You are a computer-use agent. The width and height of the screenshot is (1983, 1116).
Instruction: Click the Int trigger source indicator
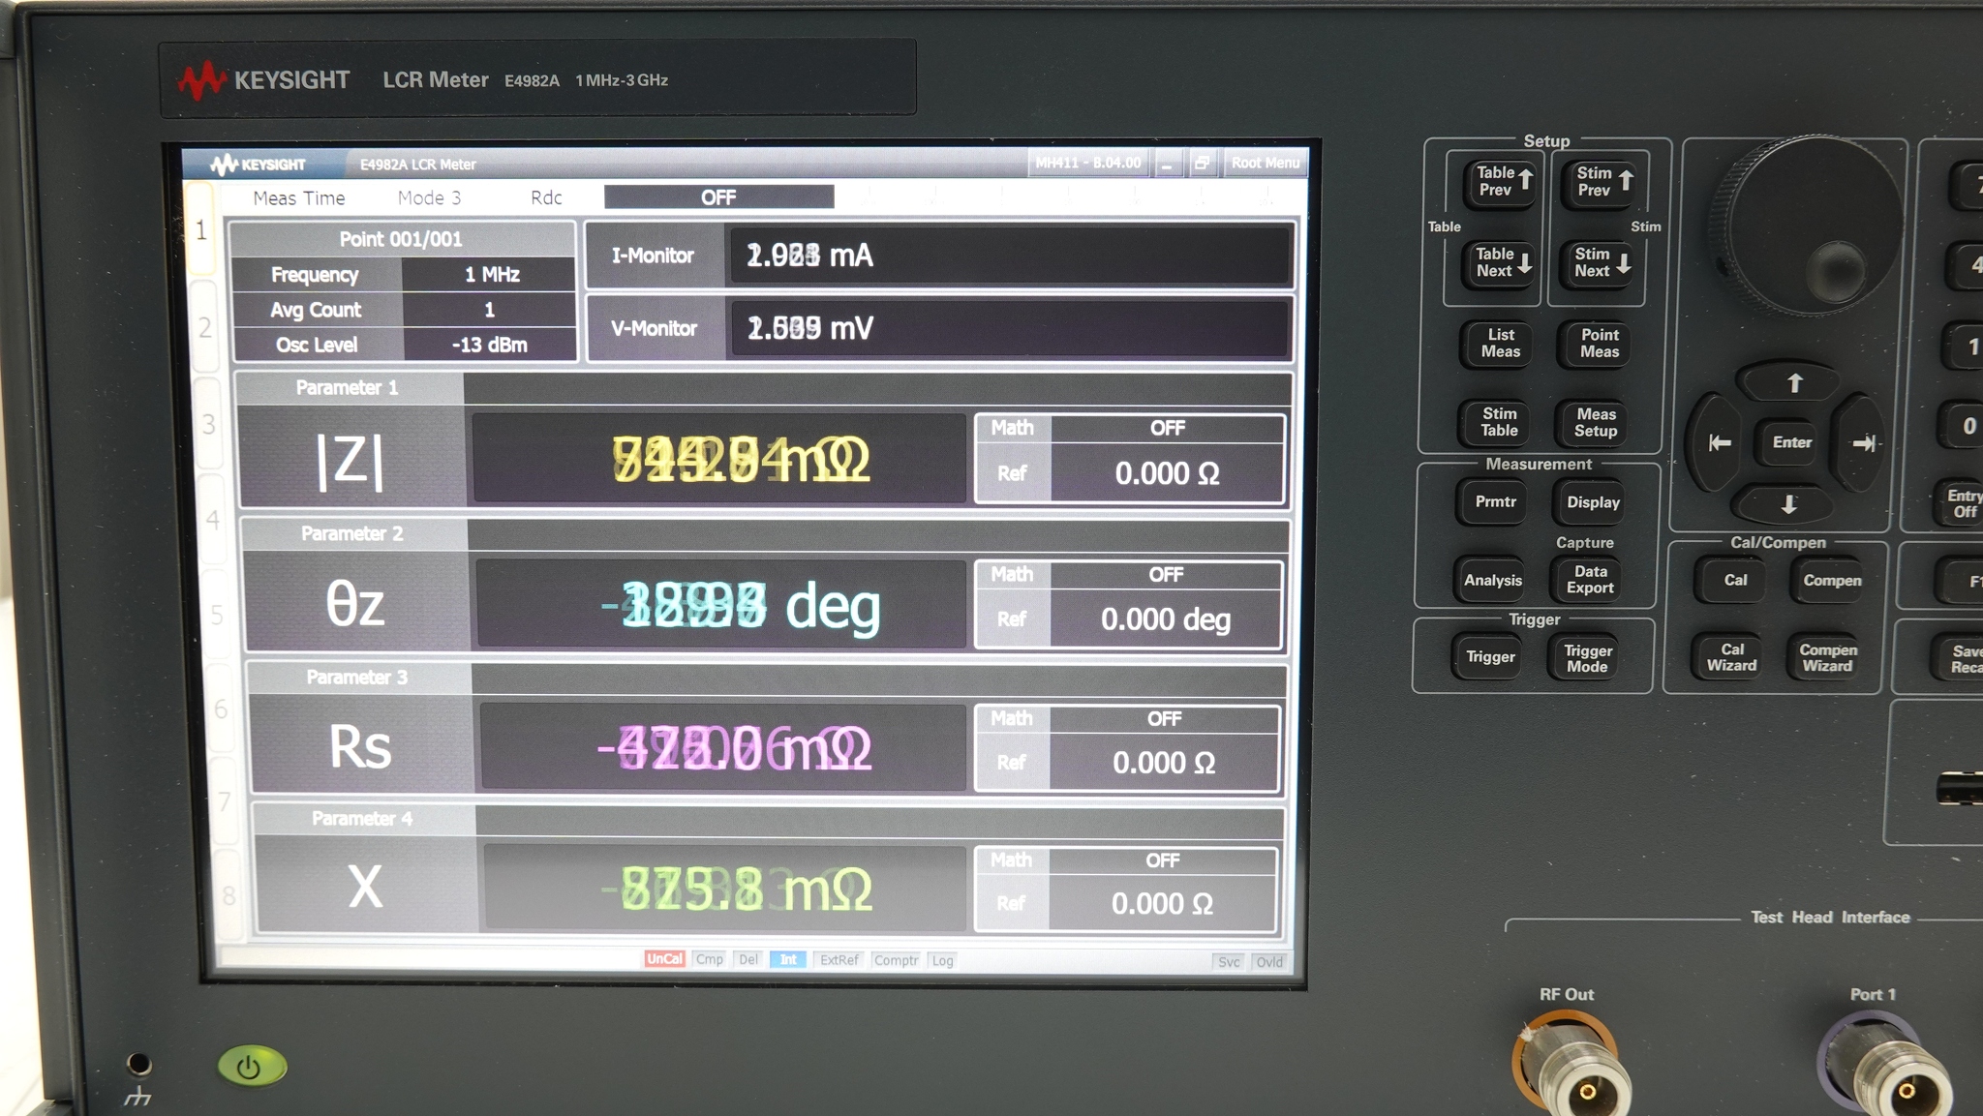pyautogui.click(x=787, y=959)
